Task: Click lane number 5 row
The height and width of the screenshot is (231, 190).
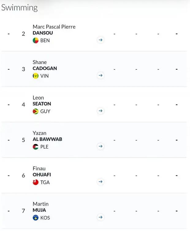Action: (94, 140)
